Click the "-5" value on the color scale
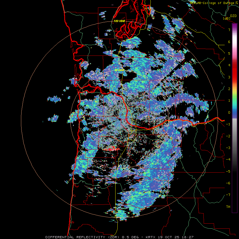This screenshot has width=239, height=239. click(228, 172)
